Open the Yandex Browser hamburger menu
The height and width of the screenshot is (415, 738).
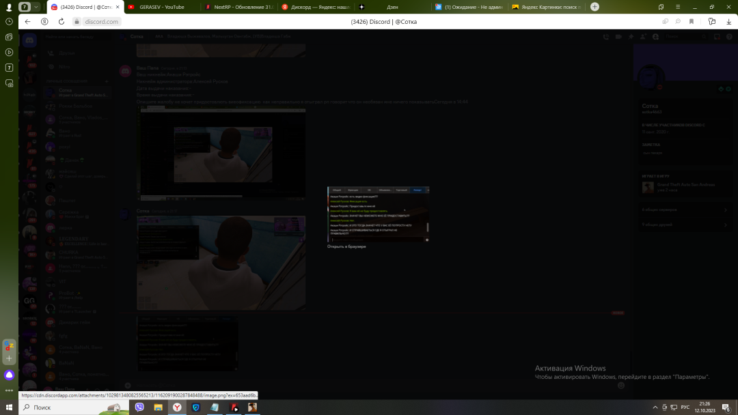pyautogui.click(x=678, y=7)
